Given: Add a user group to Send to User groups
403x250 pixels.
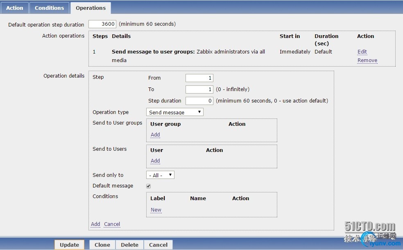Looking at the screenshot, I should (155, 135).
